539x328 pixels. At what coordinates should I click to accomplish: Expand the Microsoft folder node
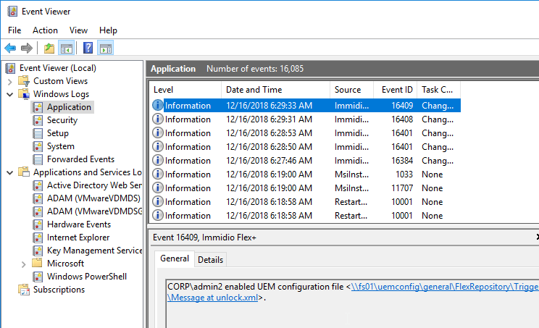pyautogui.click(x=23, y=264)
